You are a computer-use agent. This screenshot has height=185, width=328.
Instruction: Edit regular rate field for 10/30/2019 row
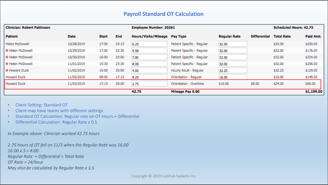(x=233, y=57)
